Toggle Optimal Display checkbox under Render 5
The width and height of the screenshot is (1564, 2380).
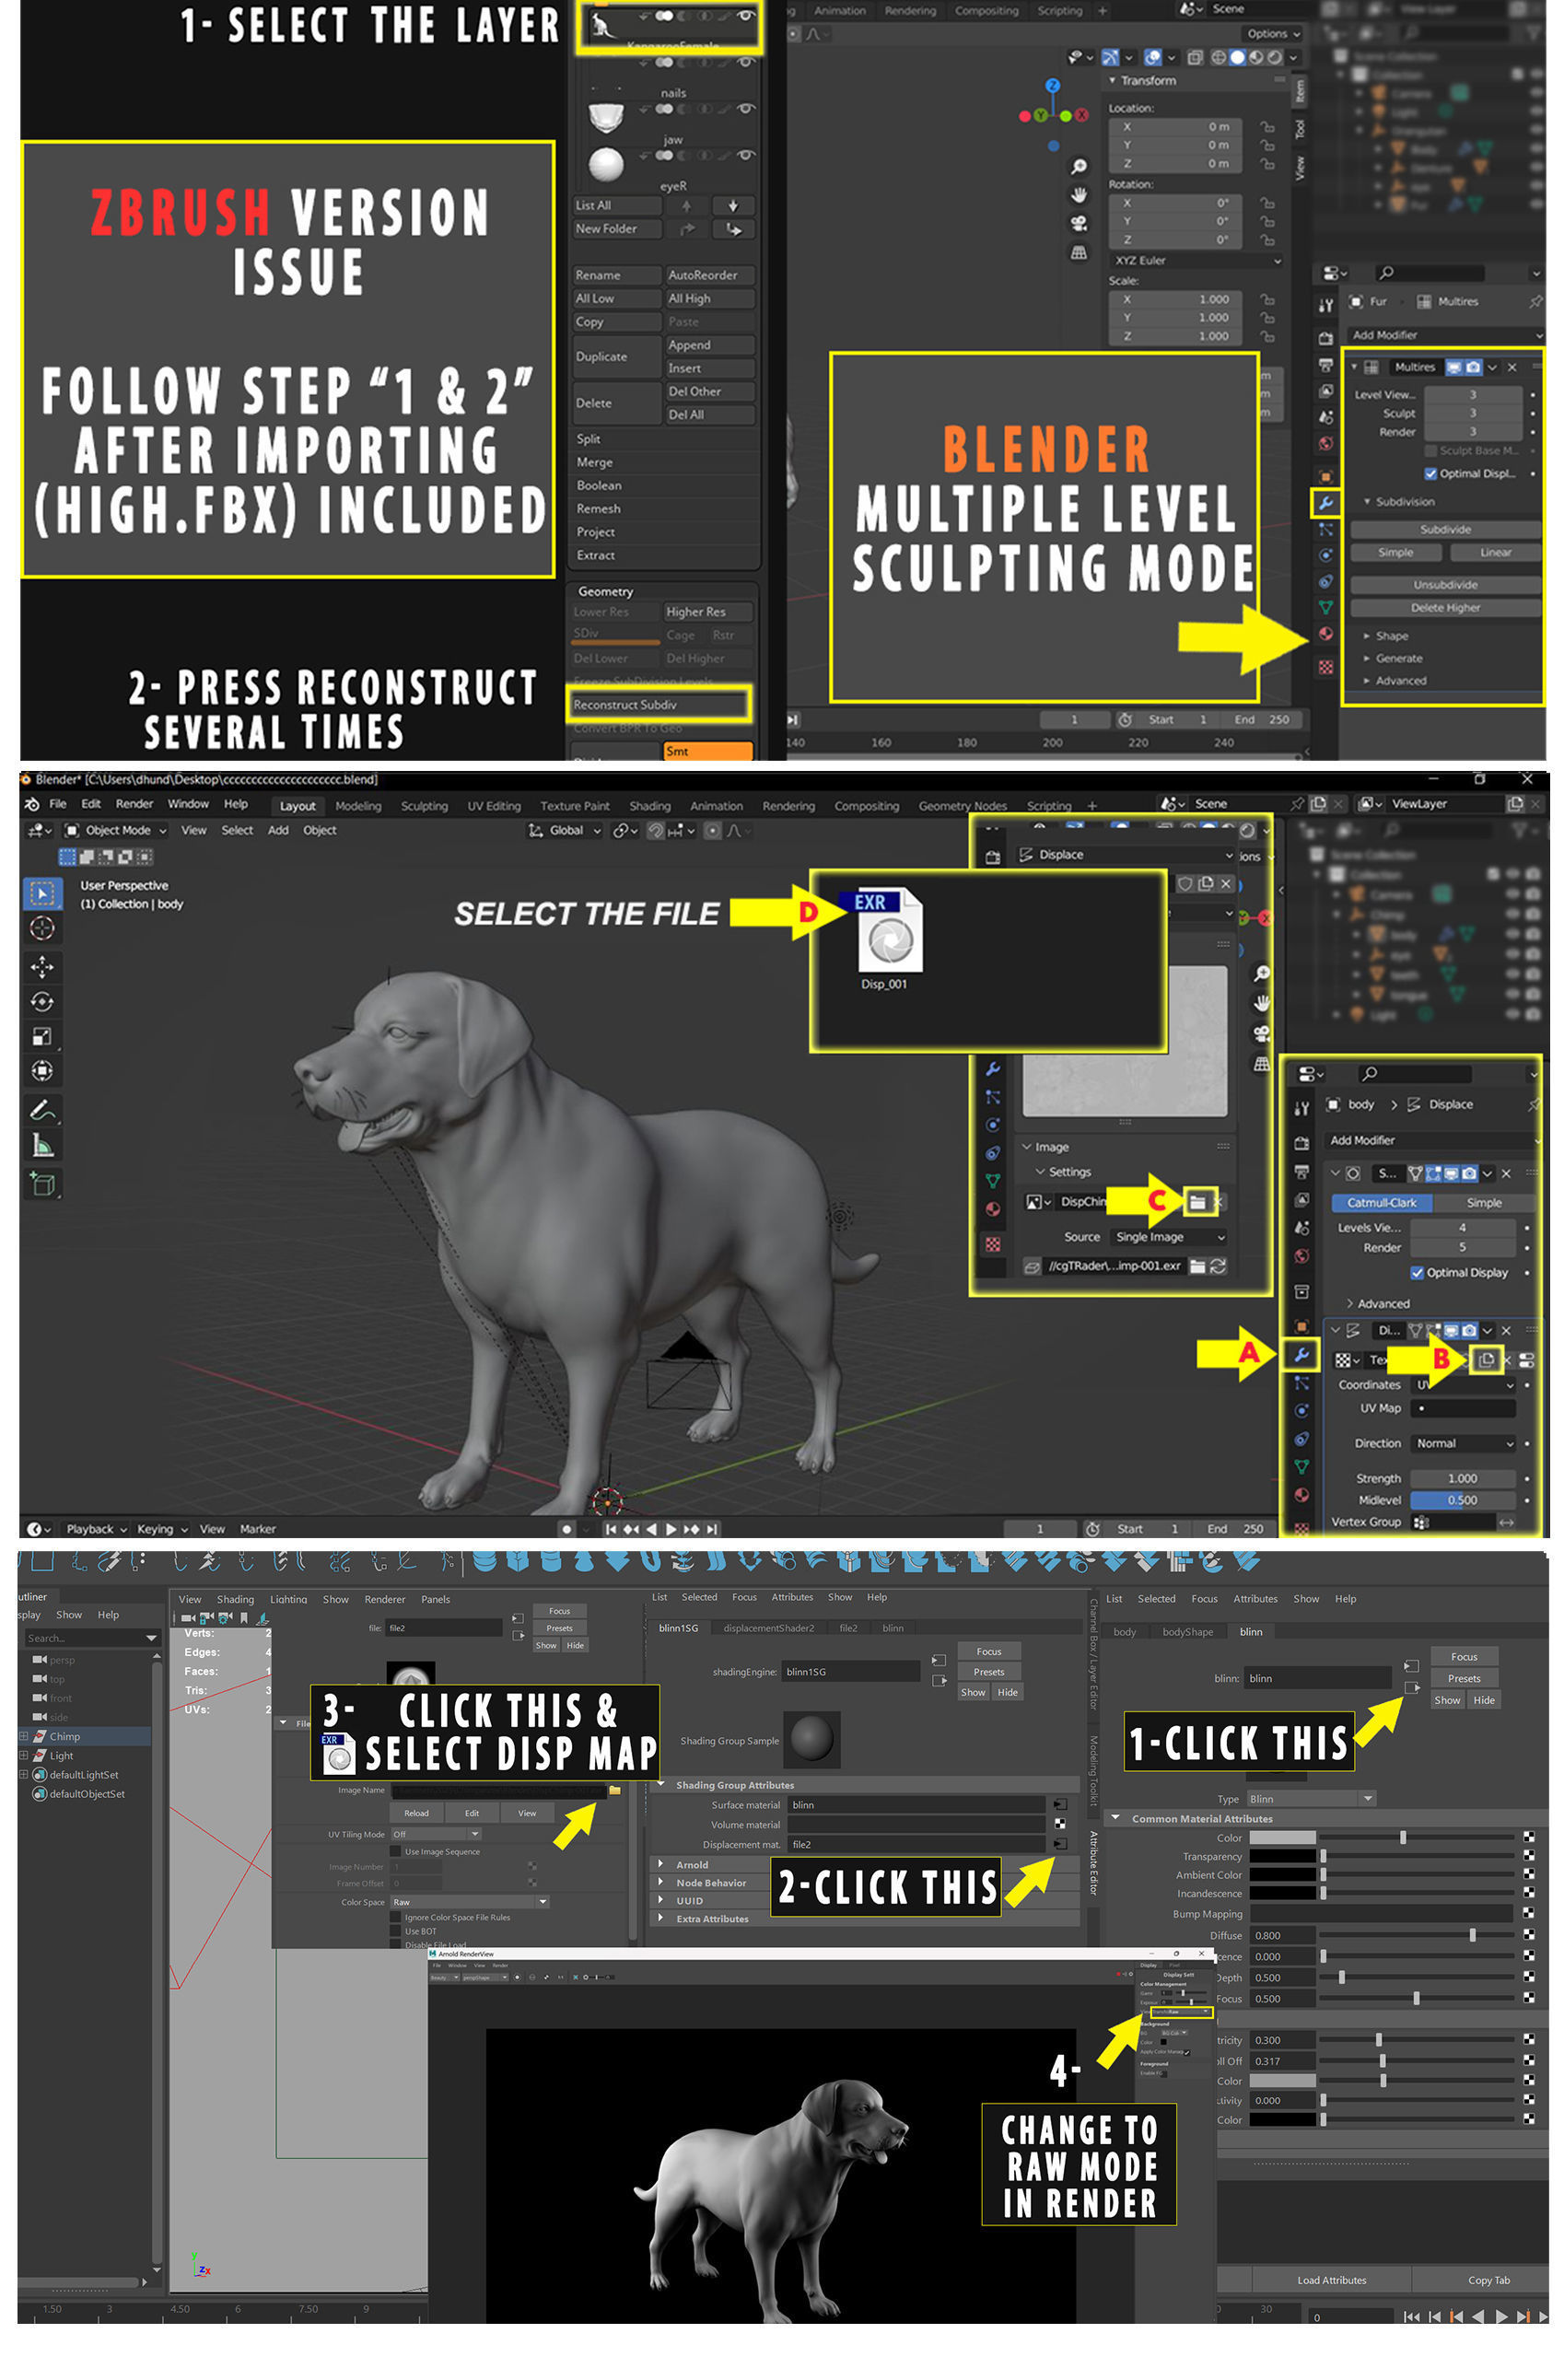pos(1415,1272)
